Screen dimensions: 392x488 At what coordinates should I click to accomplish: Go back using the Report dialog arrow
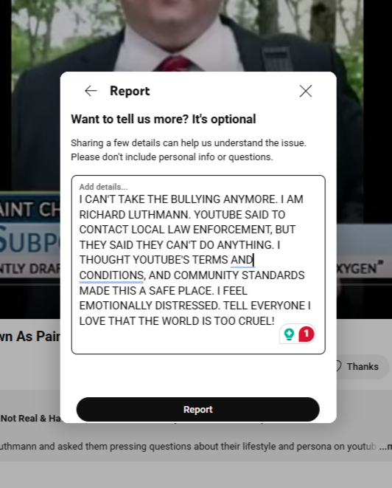(91, 91)
